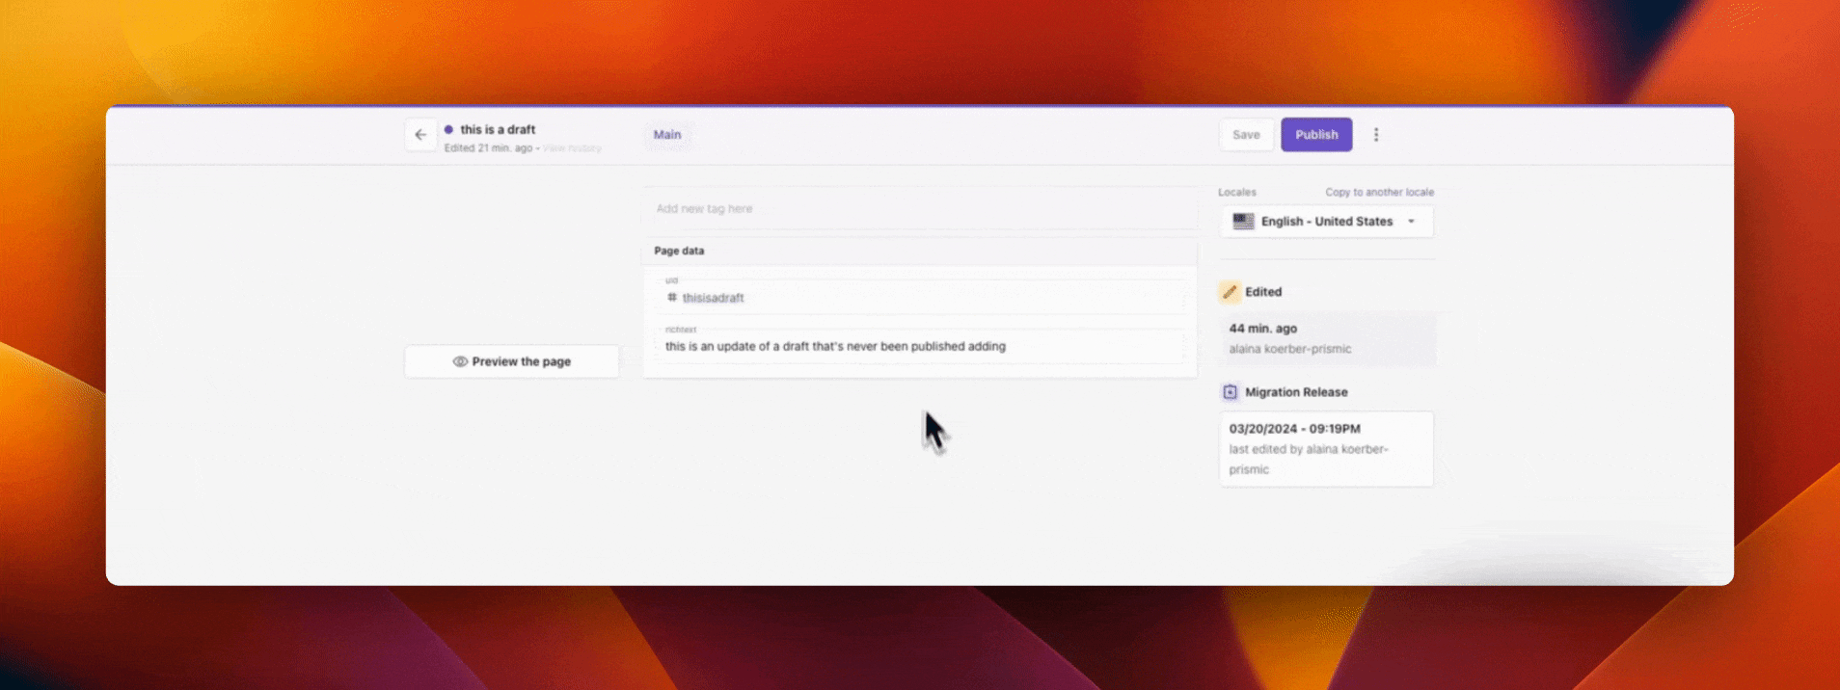Screen dimensions: 1840x690
Task: Go back using the left arrow button
Action: 420,135
